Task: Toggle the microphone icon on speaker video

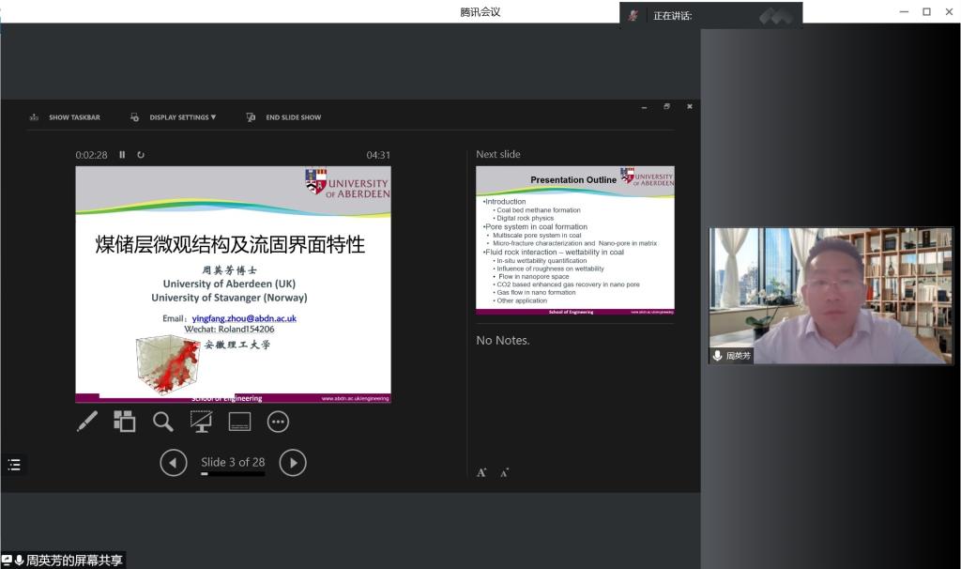Action: click(x=718, y=356)
